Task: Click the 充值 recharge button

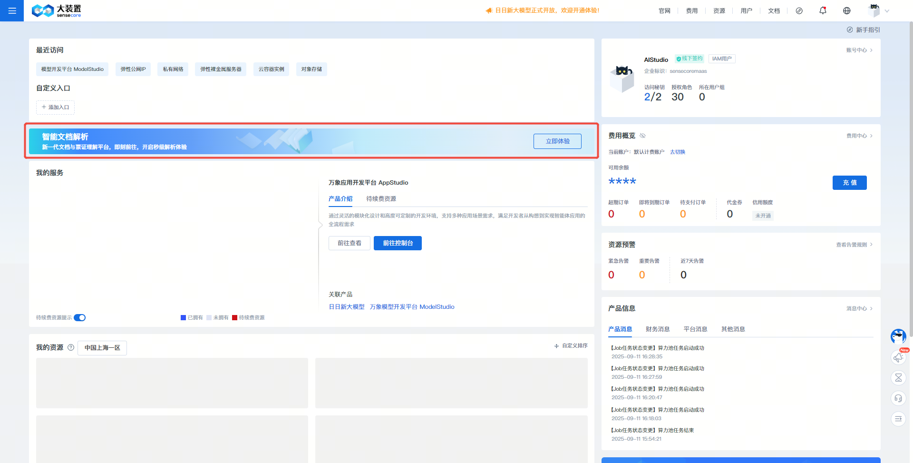Action: [x=850, y=183]
